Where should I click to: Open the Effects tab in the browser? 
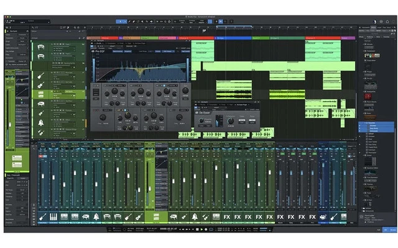373,27
